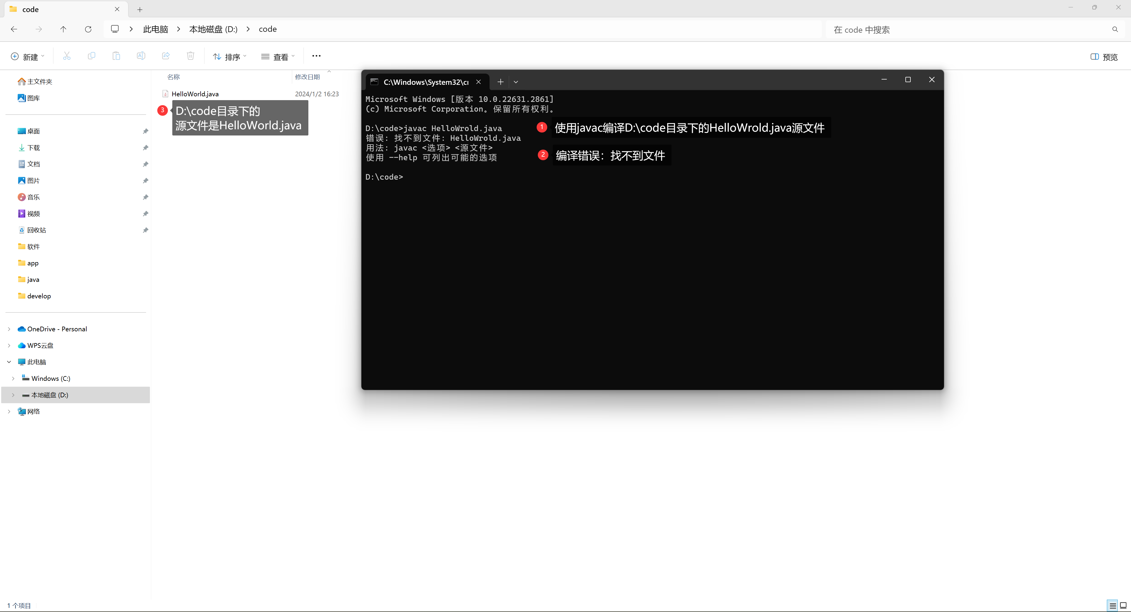Open 视频 in the sidebar
Screen dimensions: 1131x612
(x=29, y=214)
